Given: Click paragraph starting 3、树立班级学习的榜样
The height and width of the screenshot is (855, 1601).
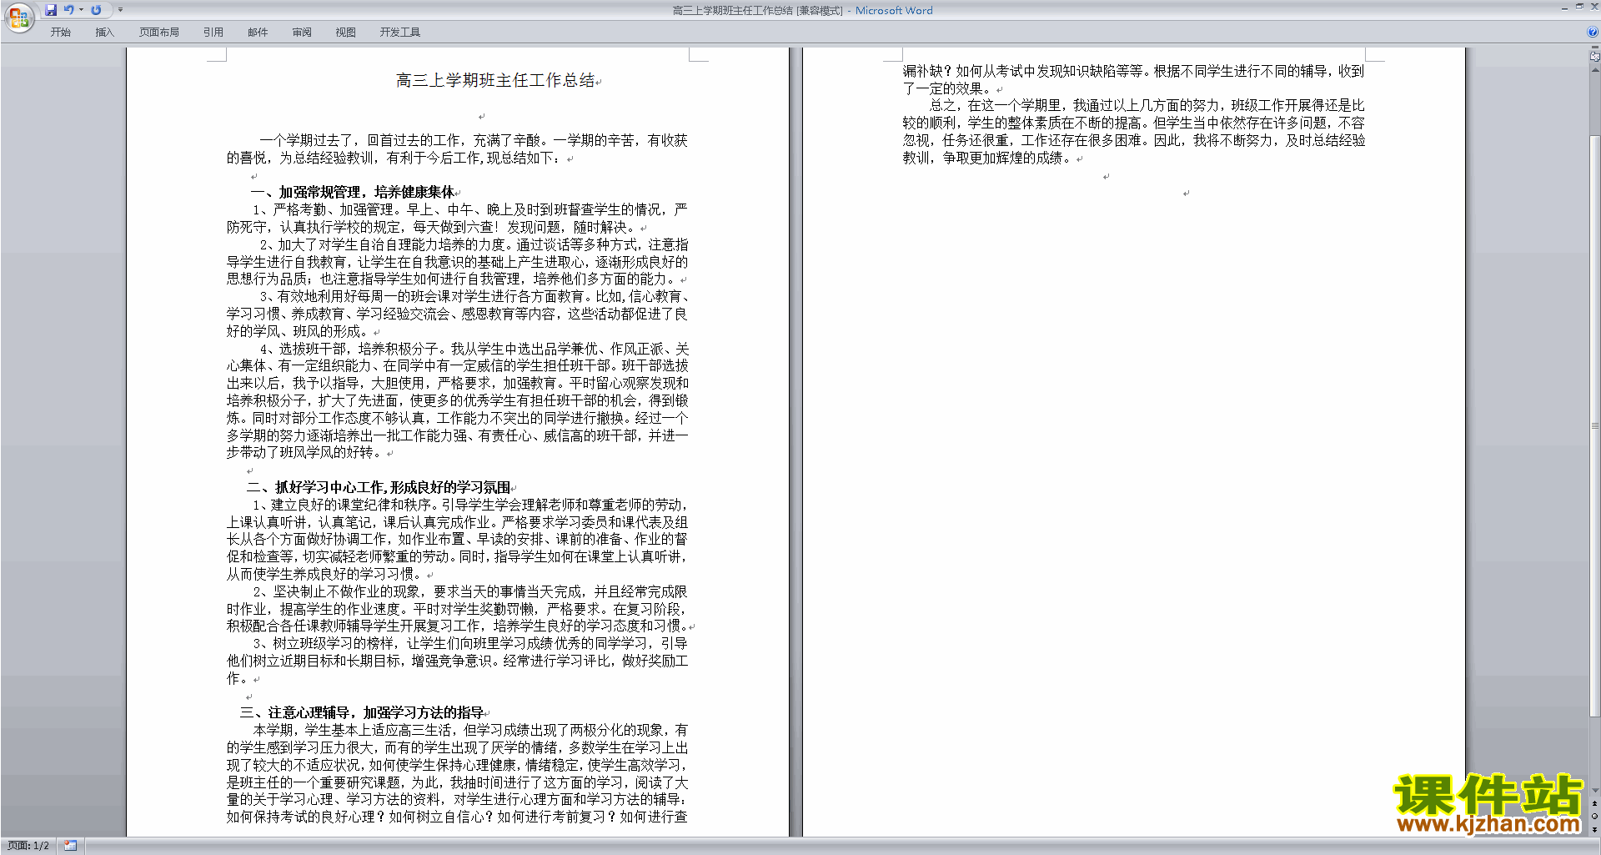Looking at the screenshot, I should coord(457,661).
